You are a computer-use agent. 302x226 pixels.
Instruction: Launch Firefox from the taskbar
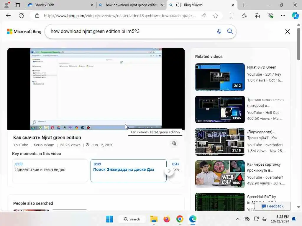pos(167,219)
